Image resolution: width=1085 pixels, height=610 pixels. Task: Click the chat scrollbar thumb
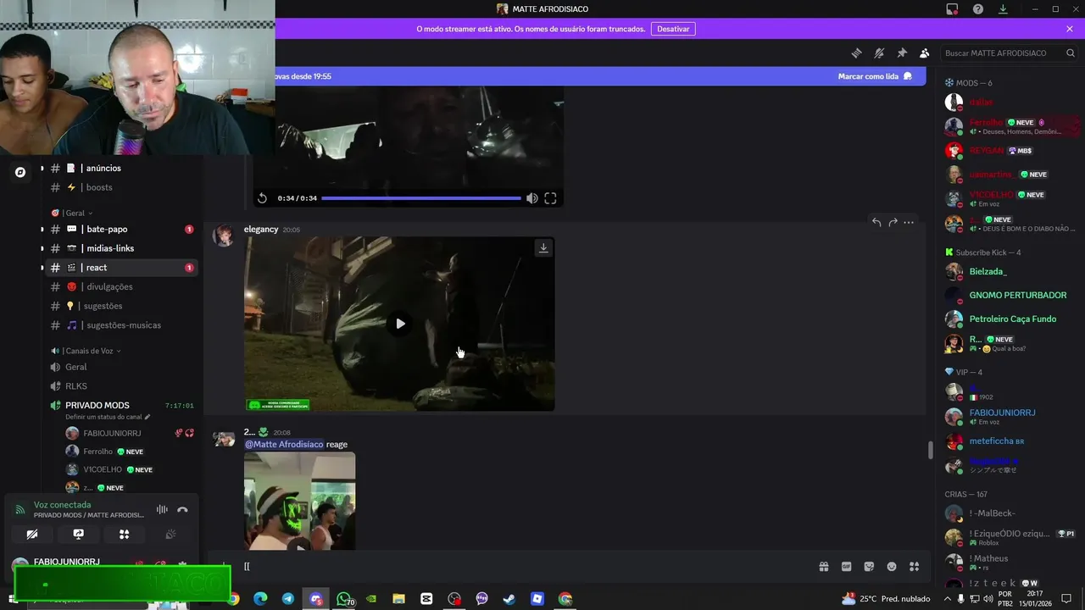930,451
